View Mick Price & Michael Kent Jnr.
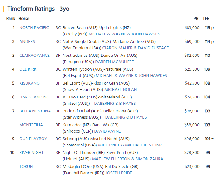Viewport: 220px width, 178px height. click(x=130, y=145)
